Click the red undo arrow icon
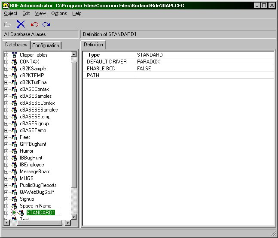Viewport: 278px width, 238px height. (34, 24)
